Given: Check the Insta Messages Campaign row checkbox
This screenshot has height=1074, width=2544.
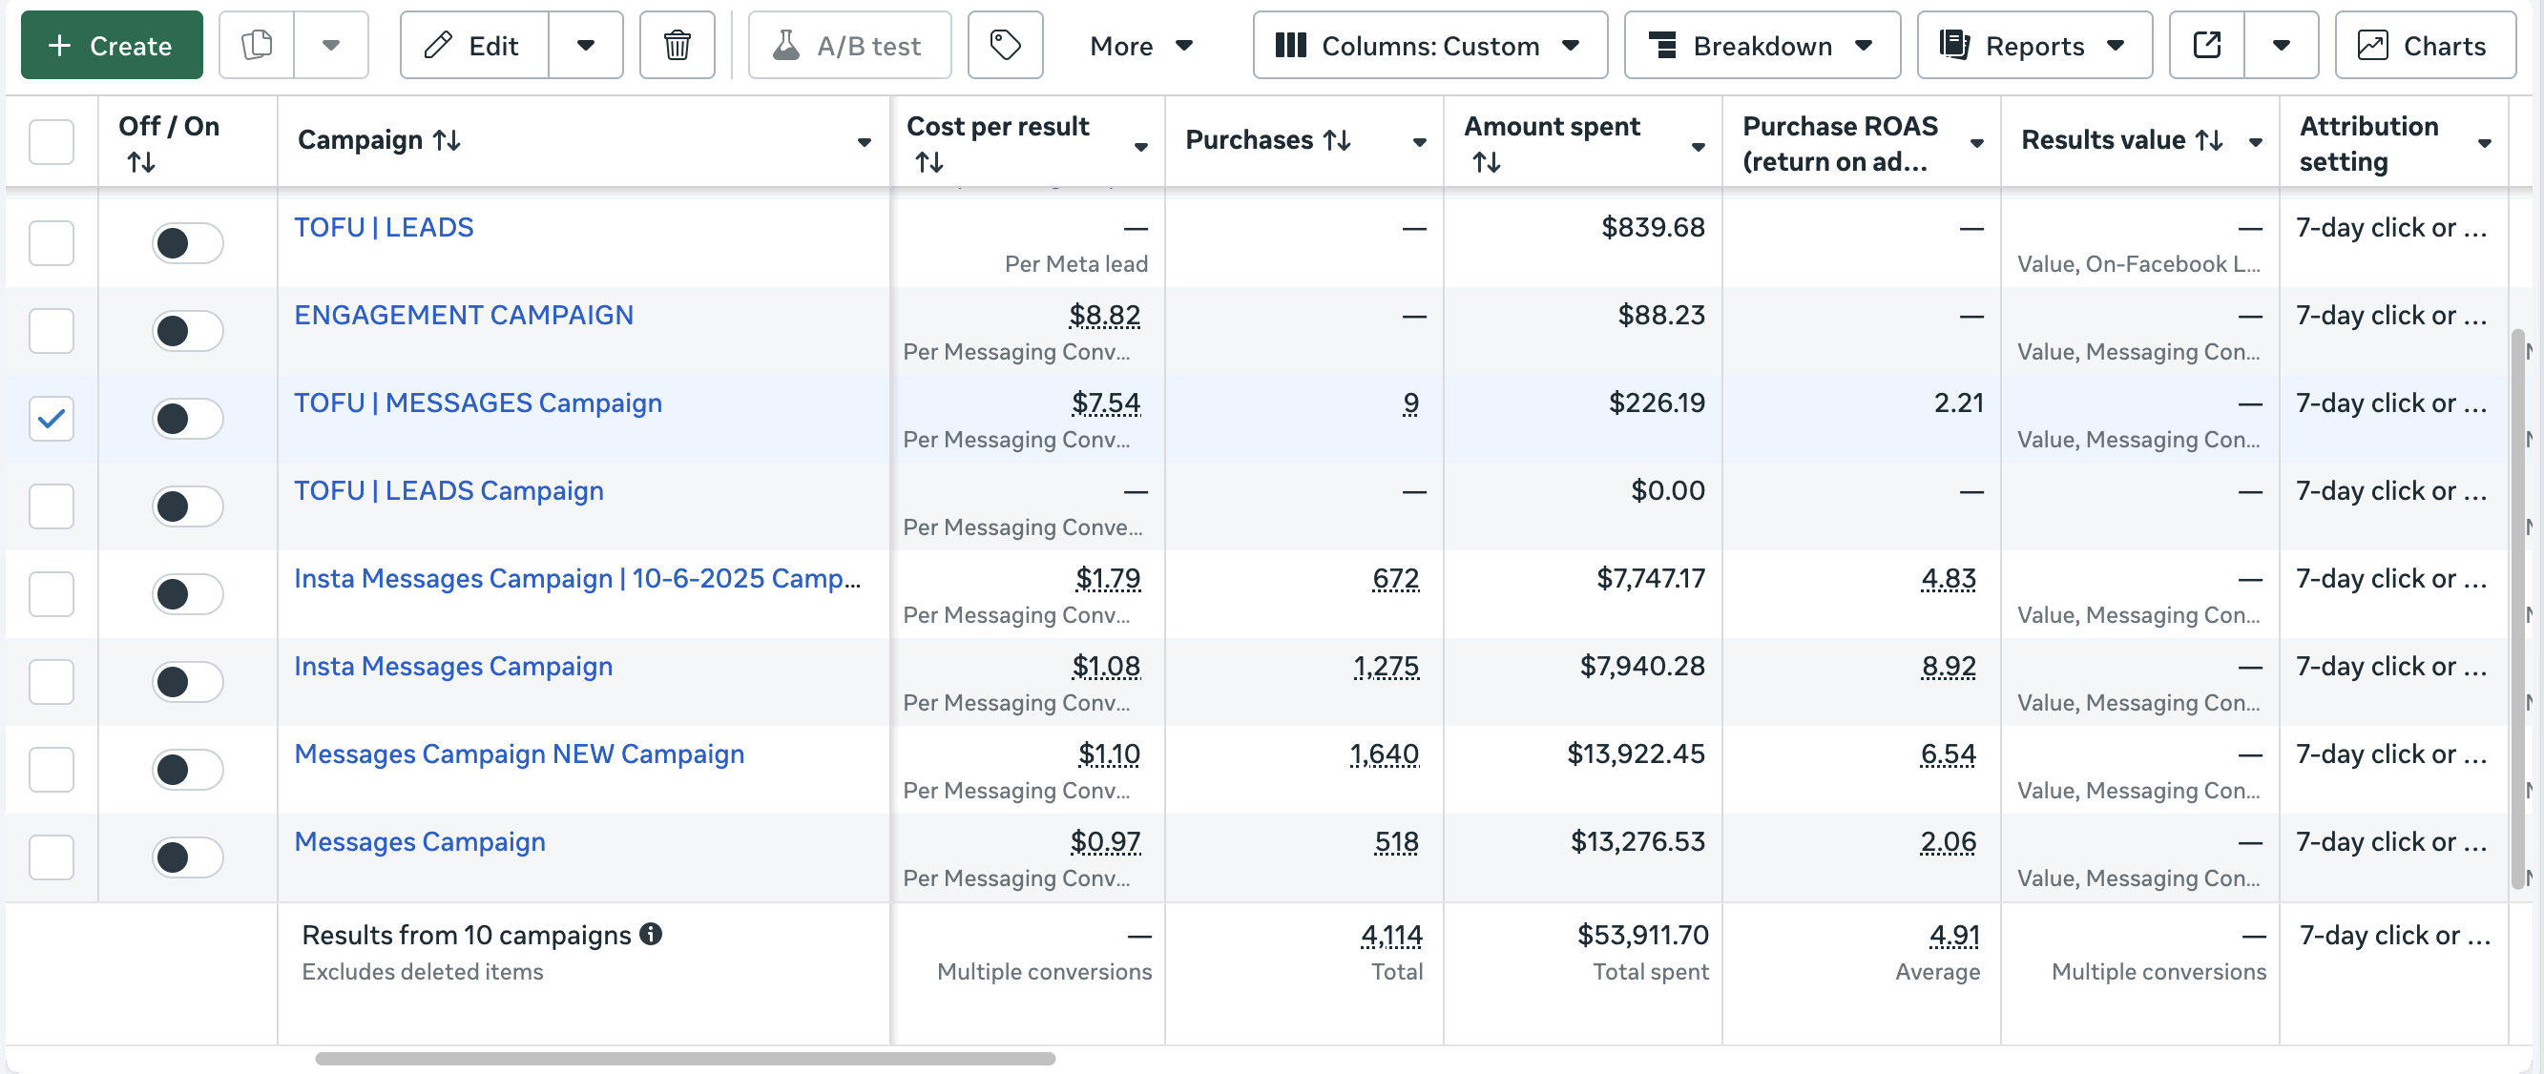Looking at the screenshot, I should pos(52,682).
